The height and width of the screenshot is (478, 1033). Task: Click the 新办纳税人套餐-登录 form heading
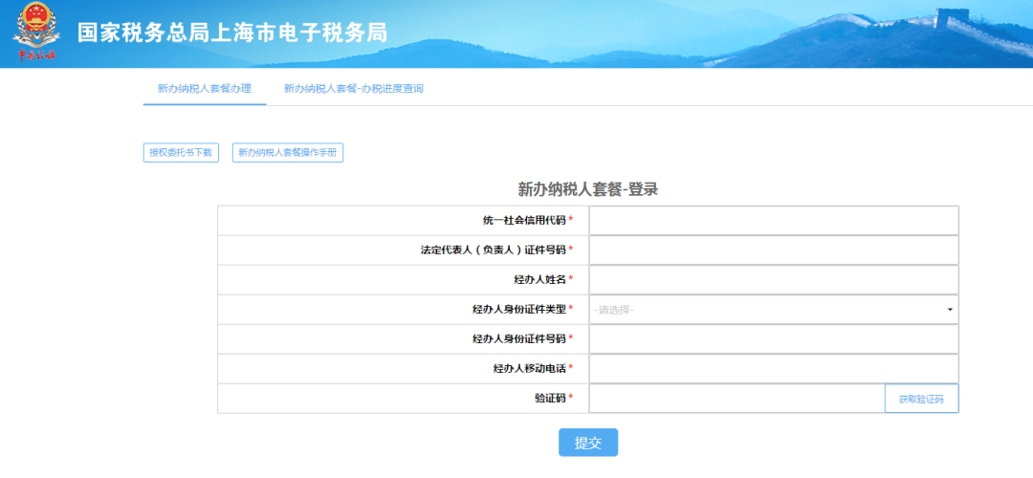point(587,189)
